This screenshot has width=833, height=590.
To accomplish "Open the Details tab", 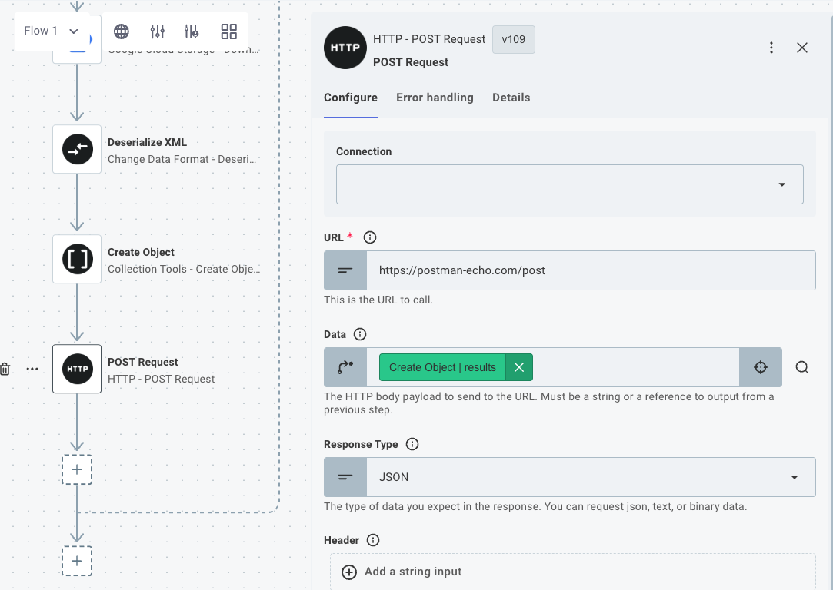I will pos(511,98).
